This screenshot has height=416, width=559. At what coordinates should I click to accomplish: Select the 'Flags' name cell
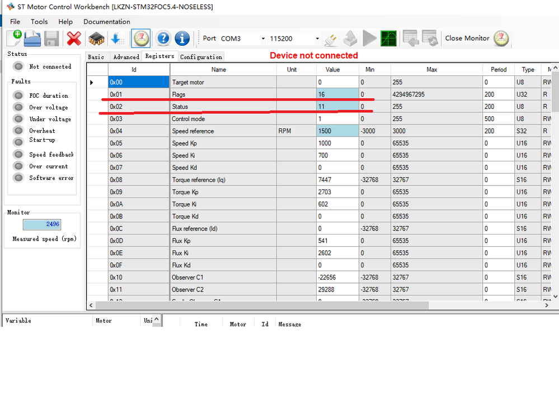(223, 94)
